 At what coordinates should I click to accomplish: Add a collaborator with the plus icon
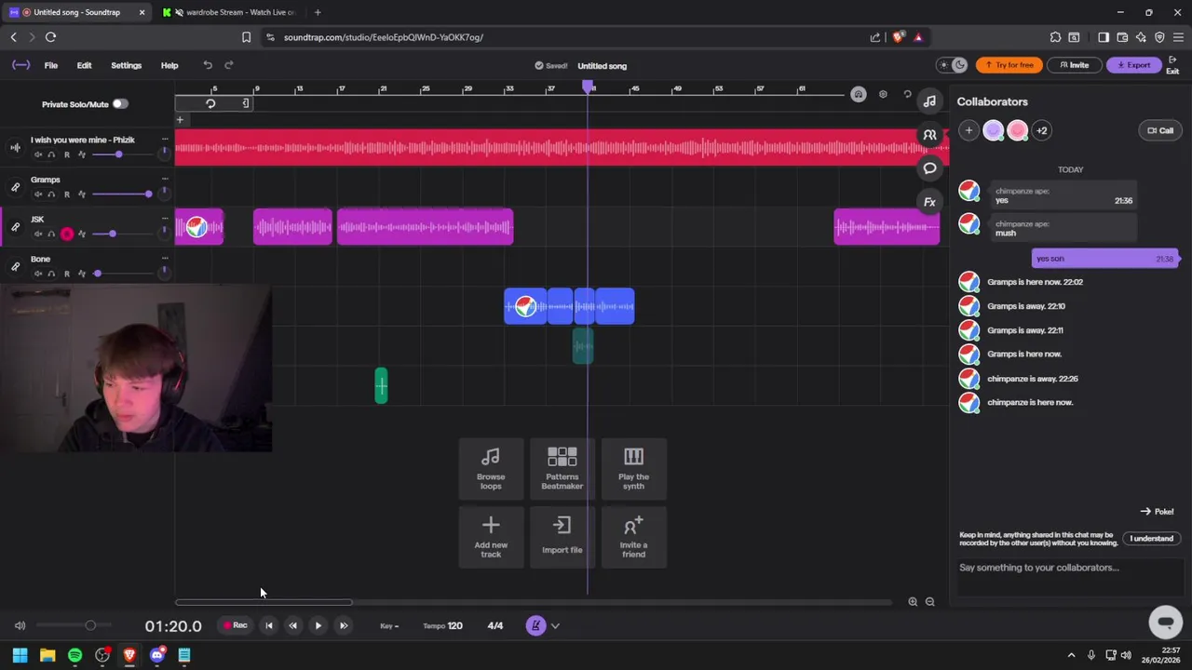click(968, 130)
